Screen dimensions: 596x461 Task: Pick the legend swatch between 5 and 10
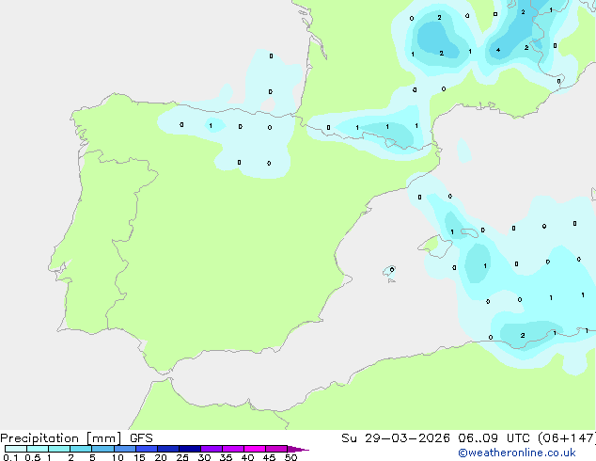click(x=102, y=449)
